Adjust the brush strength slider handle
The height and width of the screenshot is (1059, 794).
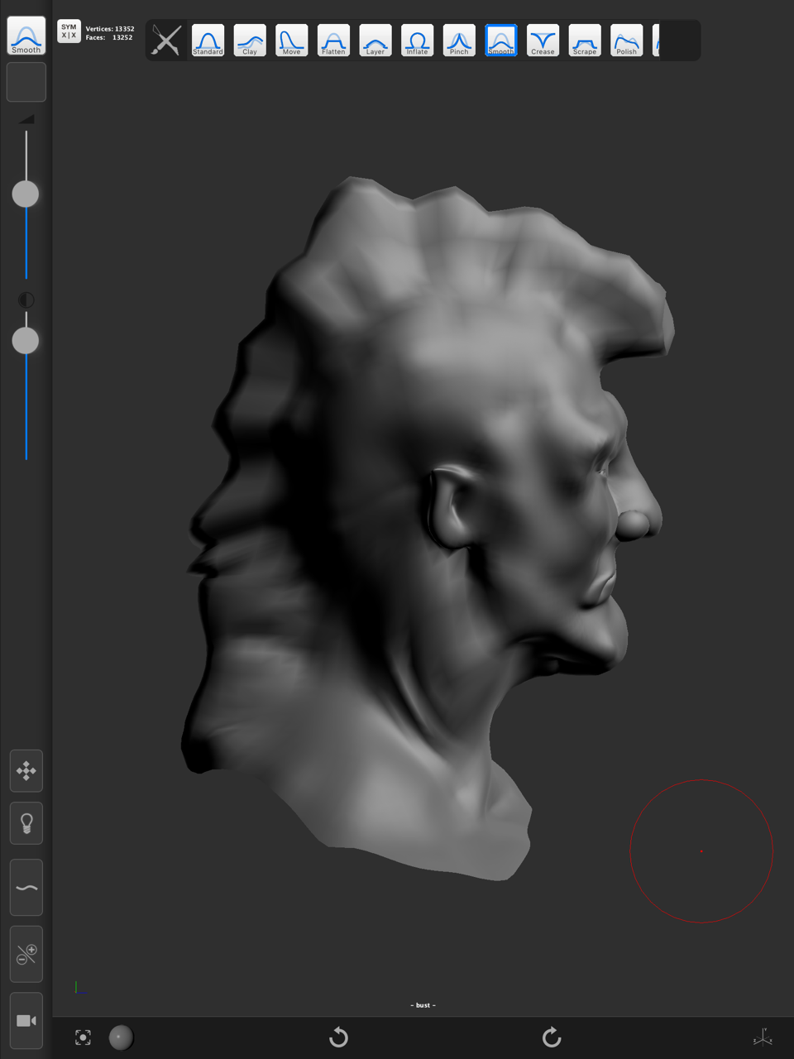coord(26,340)
